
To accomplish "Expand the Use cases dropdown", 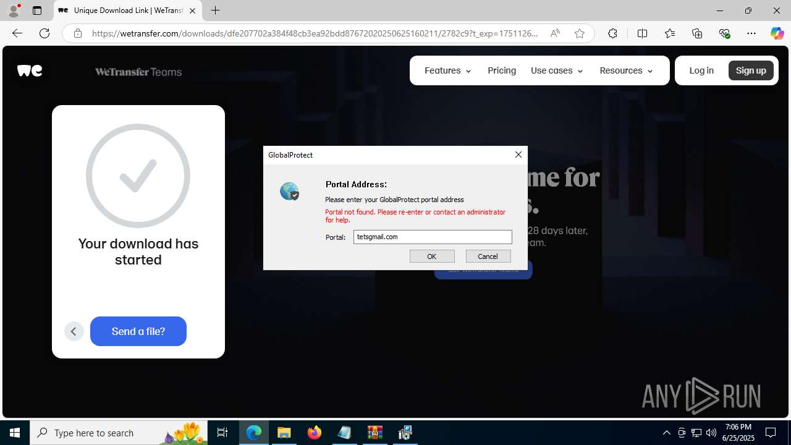I will tap(557, 70).
